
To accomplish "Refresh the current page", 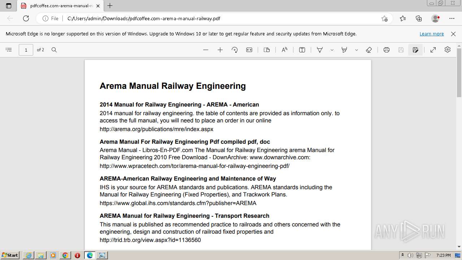I will pos(26,18).
